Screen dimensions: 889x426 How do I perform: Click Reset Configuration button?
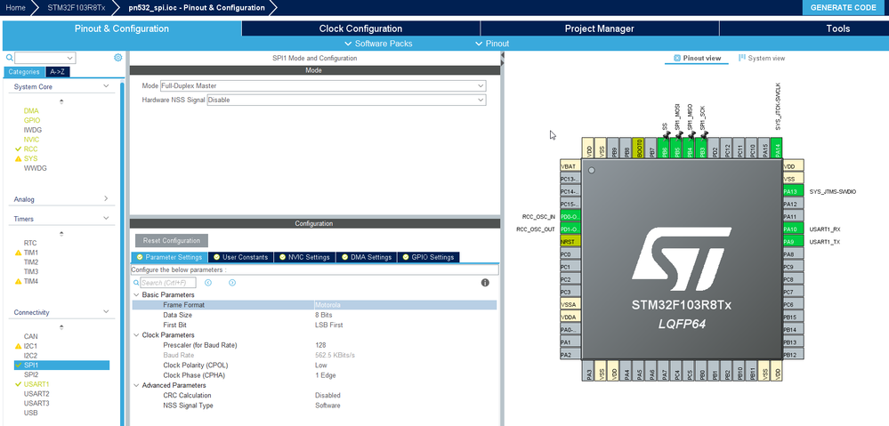pos(172,241)
